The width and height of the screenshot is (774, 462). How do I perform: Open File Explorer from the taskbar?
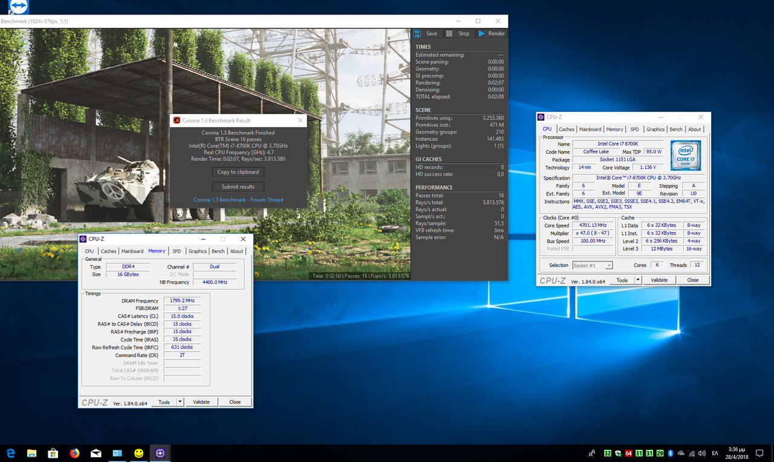(31, 453)
